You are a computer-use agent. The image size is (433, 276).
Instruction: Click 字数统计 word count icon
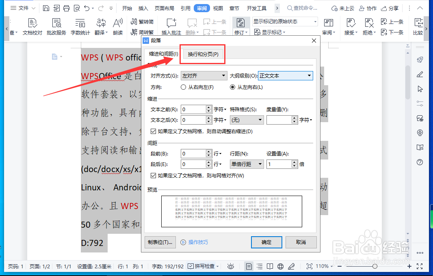click(x=80, y=27)
